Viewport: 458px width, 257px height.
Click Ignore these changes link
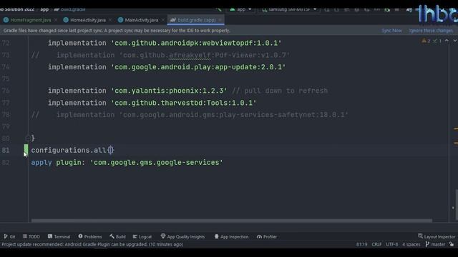(431, 31)
